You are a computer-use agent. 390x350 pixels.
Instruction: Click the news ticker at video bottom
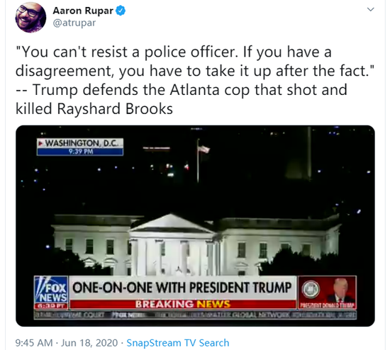point(195,315)
